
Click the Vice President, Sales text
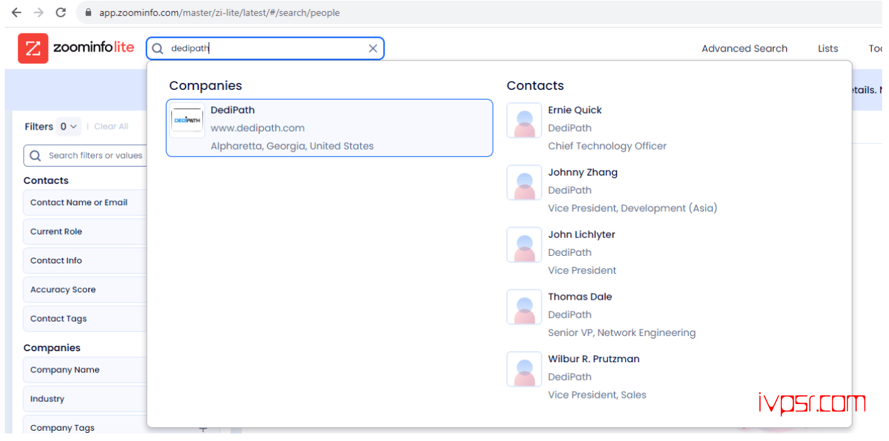click(x=597, y=395)
